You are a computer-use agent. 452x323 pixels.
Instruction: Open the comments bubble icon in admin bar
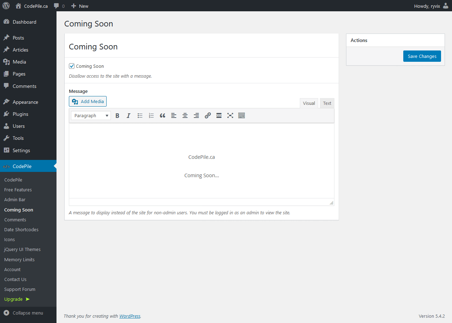[x=56, y=6]
